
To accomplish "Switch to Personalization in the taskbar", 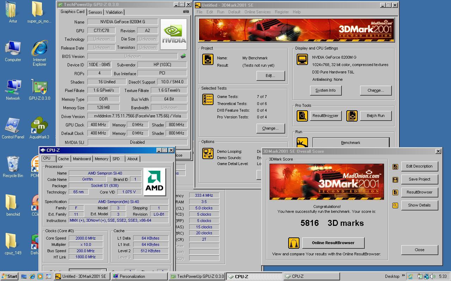I will pos(139,276).
